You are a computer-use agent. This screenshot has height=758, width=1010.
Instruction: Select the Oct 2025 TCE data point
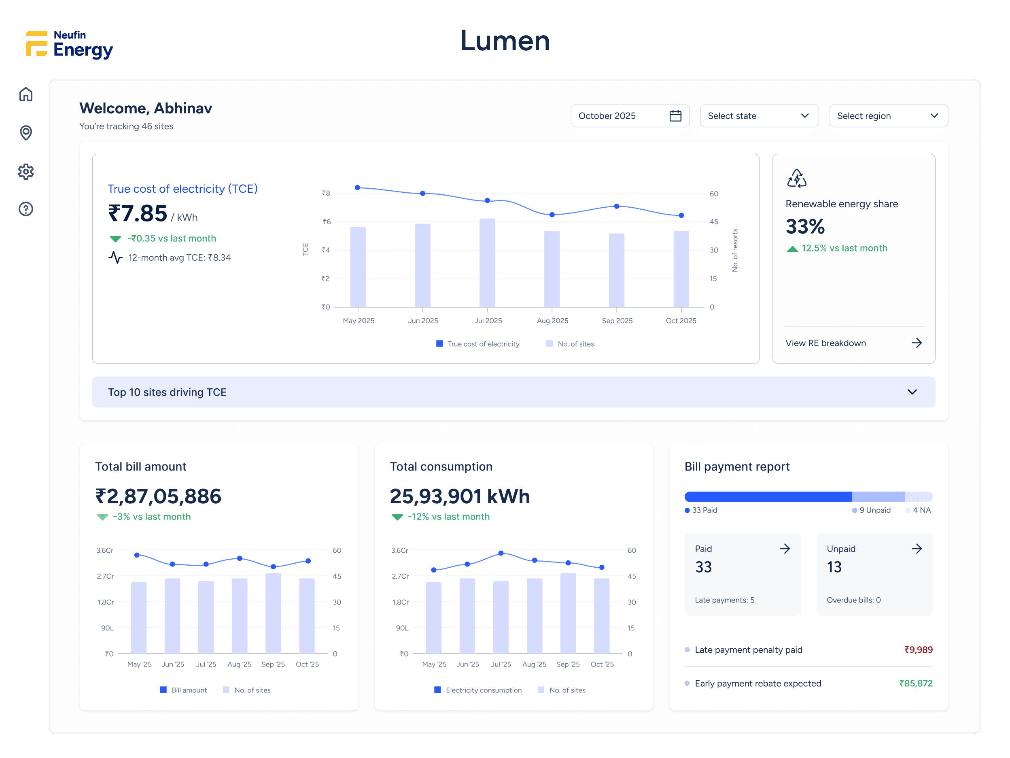681,215
